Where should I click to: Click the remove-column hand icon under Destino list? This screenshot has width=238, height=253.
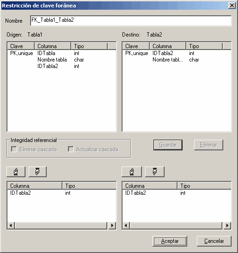pos(155,172)
